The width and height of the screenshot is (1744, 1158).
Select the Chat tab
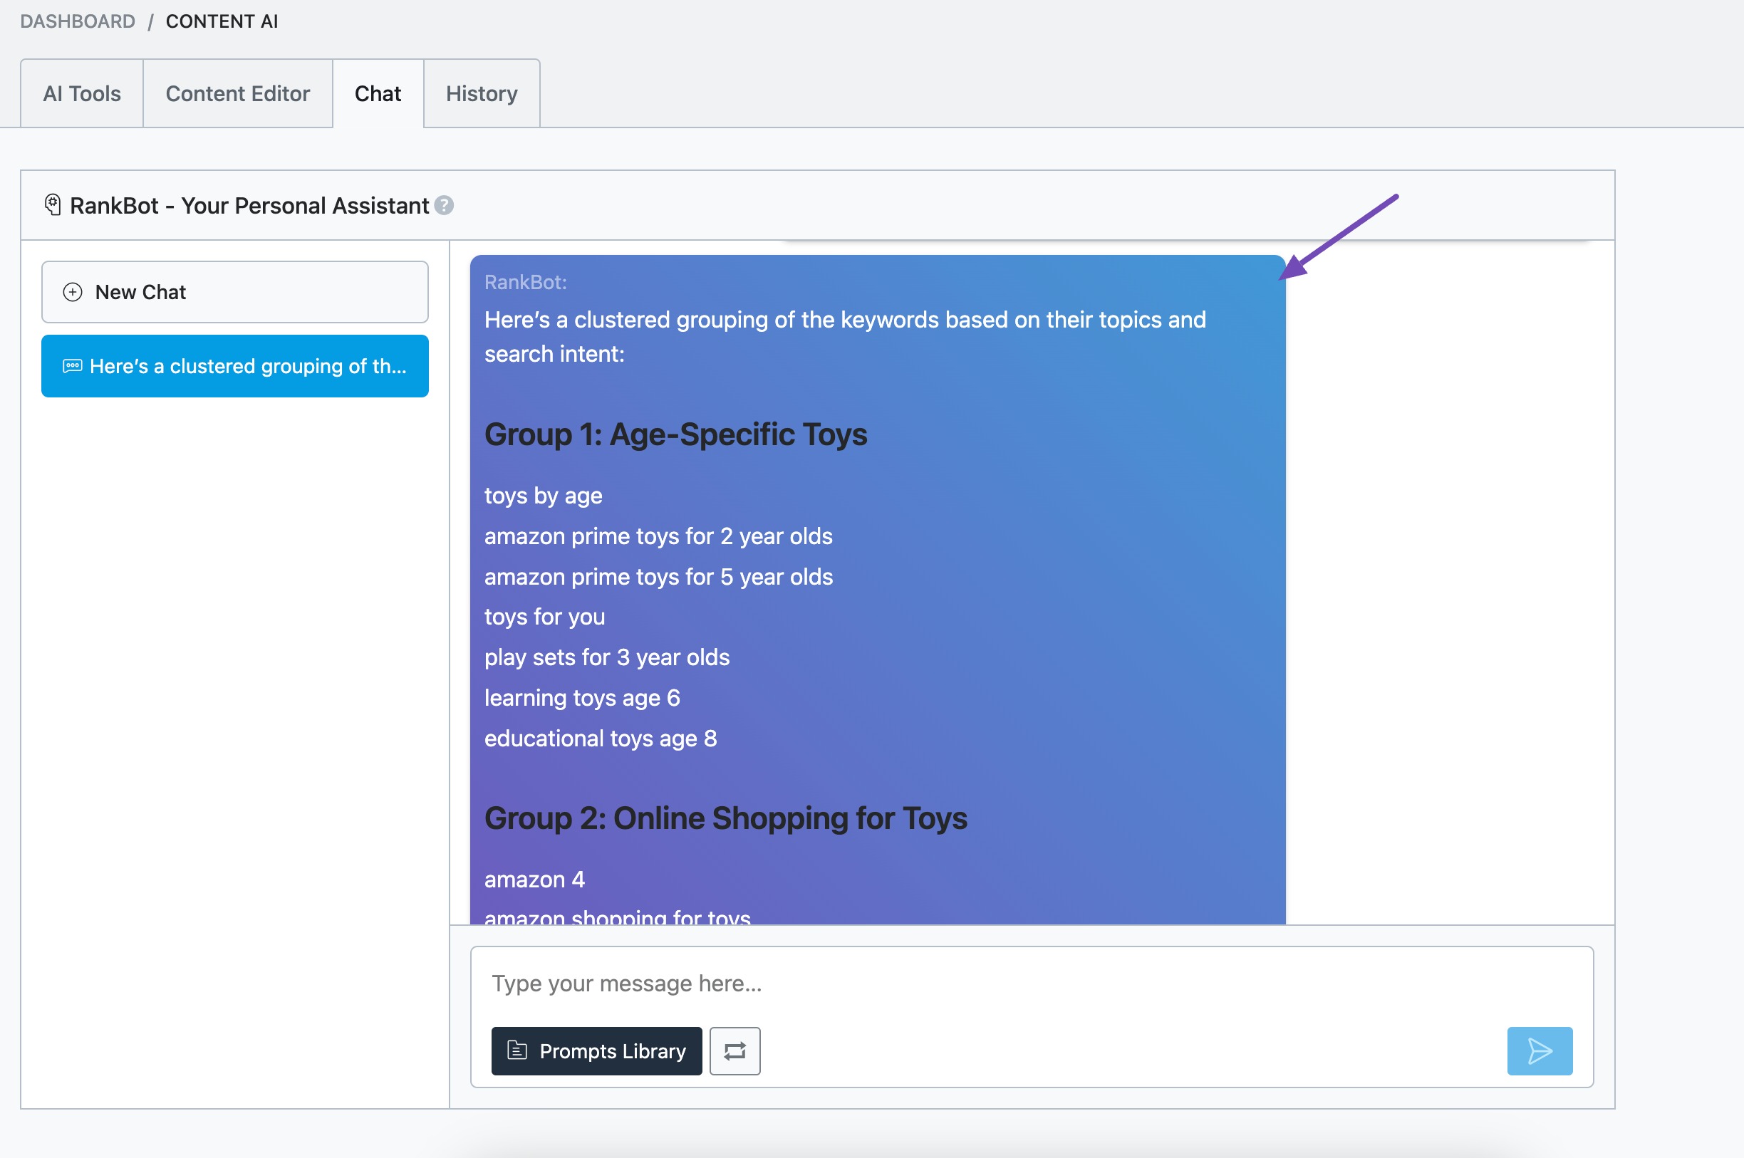tap(378, 93)
